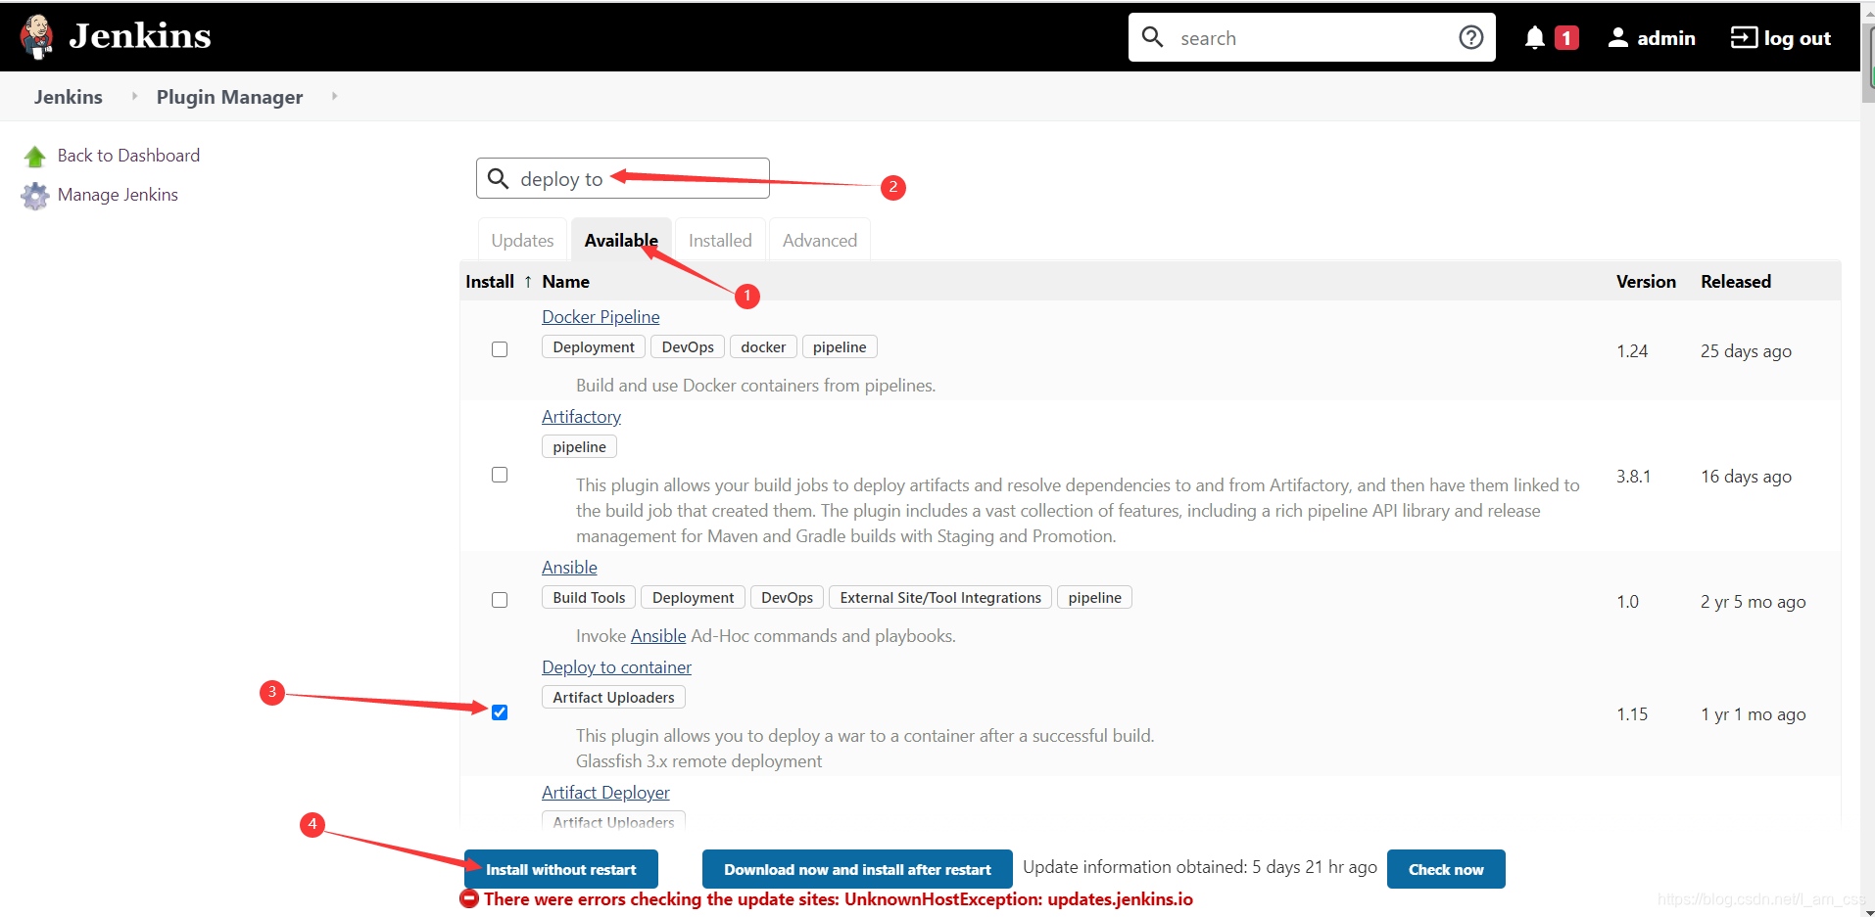Screen dimensions: 1875x917
Task: Click the pipeline tag under Artifactory
Action: click(x=579, y=447)
